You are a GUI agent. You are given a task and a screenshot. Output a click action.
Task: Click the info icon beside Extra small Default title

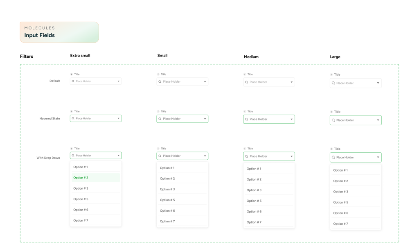click(72, 75)
